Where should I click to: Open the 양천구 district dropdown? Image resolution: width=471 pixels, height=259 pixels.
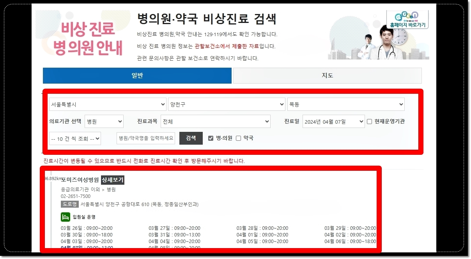227,104
